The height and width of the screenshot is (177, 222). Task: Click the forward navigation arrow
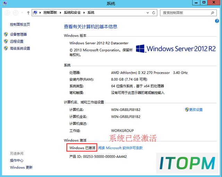16,13
